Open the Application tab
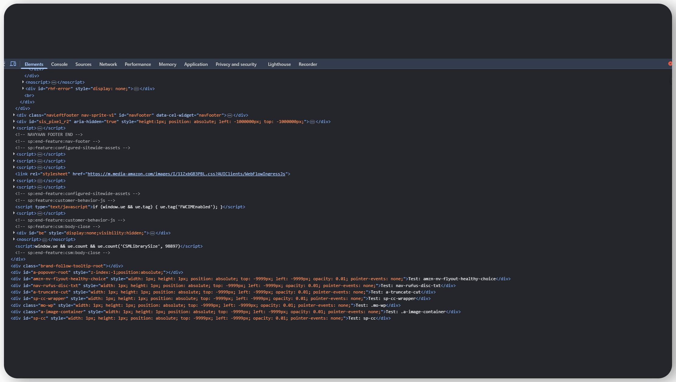This screenshot has height=382, width=676. coord(196,64)
